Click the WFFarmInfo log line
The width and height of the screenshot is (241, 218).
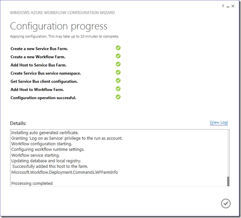point(64,172)
